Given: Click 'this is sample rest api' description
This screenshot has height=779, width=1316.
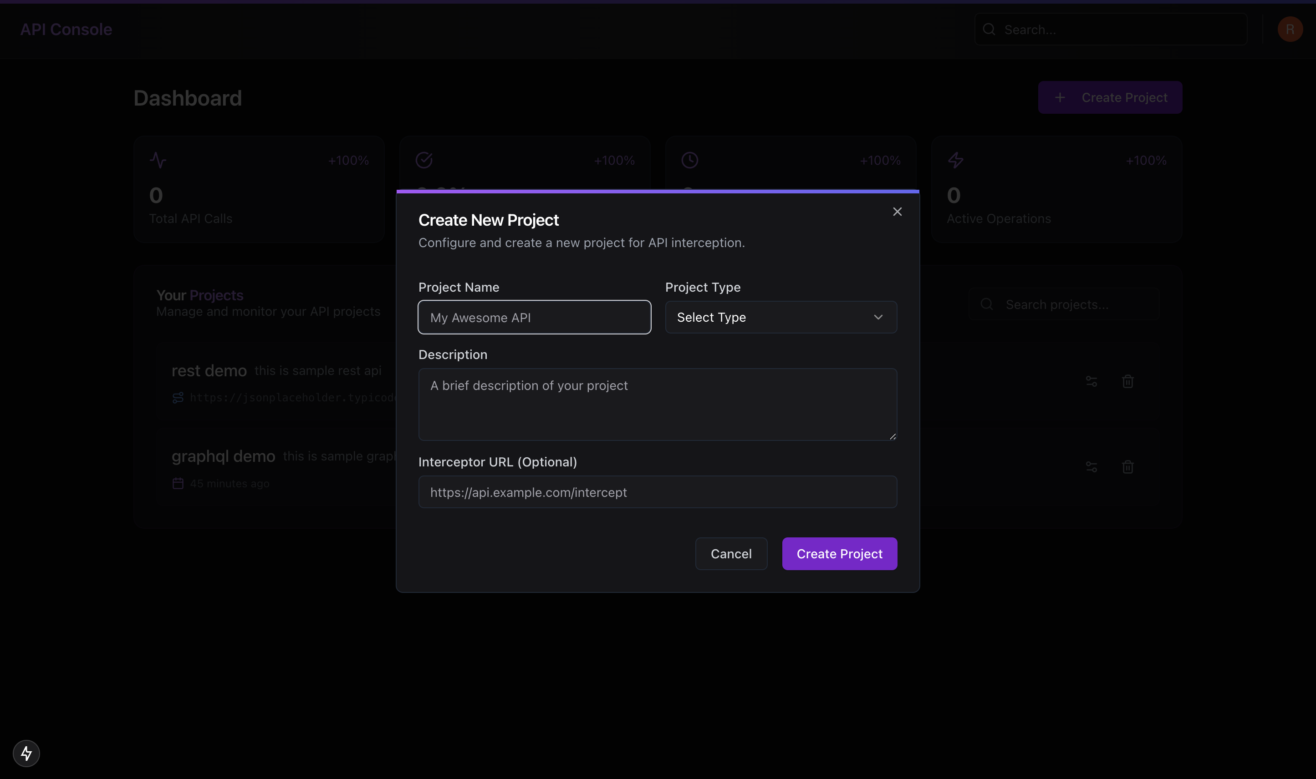Looking at the screenshot, I should [318, 370].
